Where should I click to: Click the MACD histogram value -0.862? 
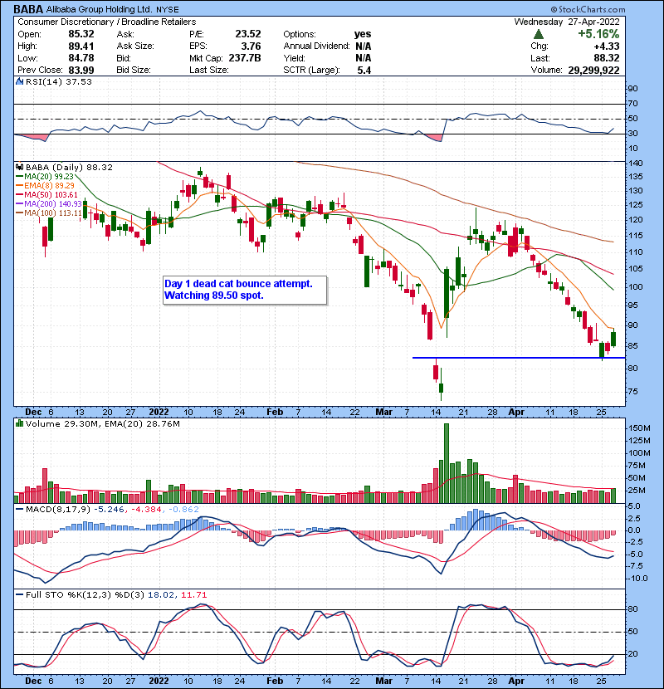click(x=183, y=510)
